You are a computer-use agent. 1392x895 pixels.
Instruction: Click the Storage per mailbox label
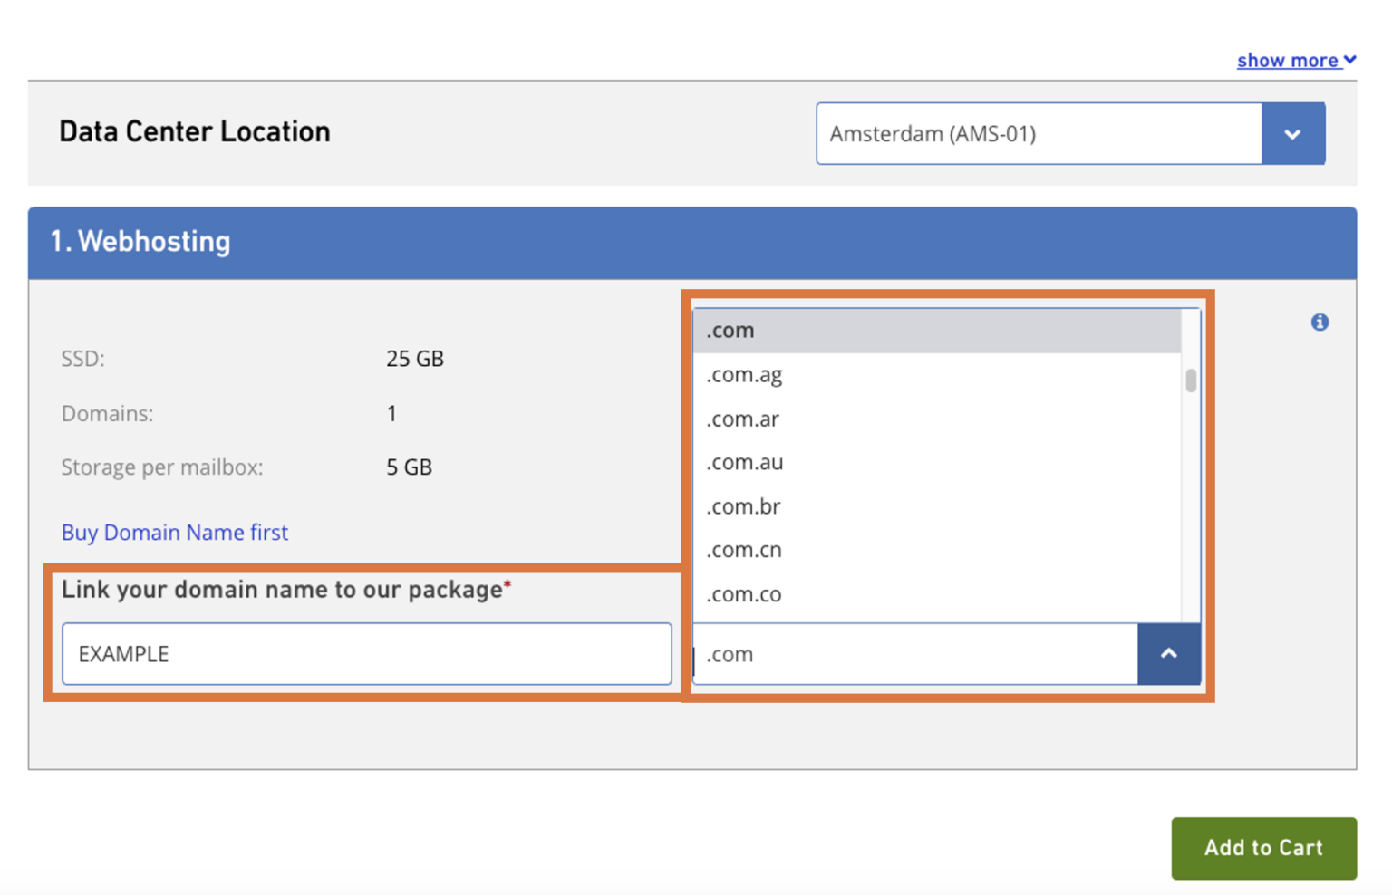162,467
